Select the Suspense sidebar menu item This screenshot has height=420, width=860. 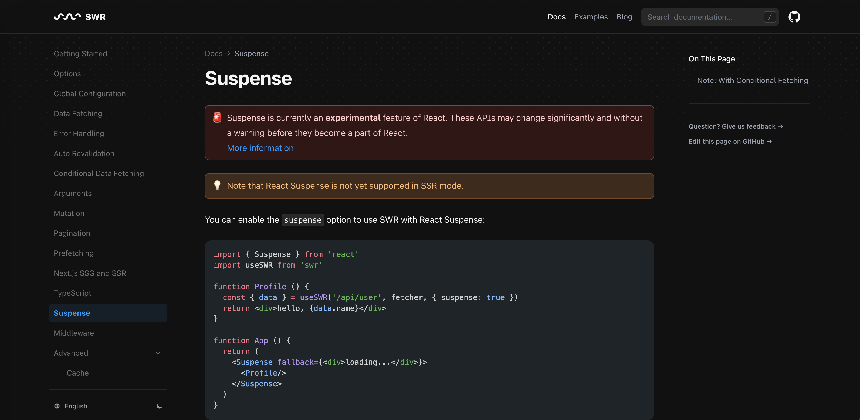pos(72,313)
